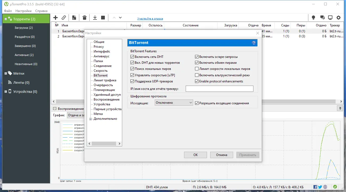Screen dimensions: 346x192
Task: Create a new torrent with the toolbar icon
Action: point(74,17)
